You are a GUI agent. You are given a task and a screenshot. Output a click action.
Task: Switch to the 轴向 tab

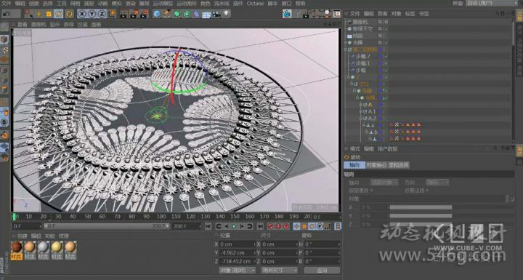coord(354,165)
